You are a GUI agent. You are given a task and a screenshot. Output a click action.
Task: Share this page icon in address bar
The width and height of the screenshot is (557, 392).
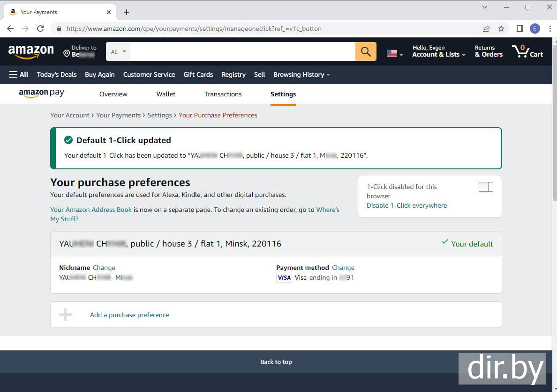coord(486,29)
